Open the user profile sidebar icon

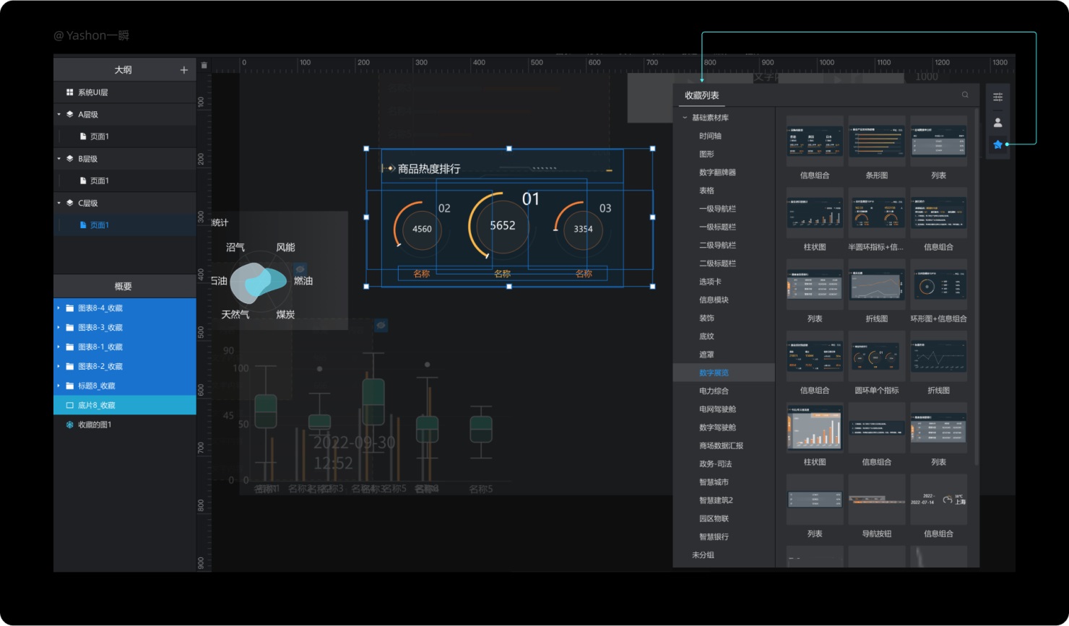997,123
